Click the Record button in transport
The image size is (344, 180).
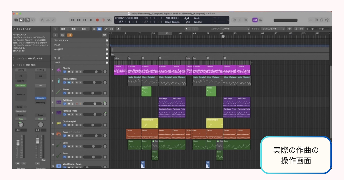pyautogui.click(x=97, y=20)
